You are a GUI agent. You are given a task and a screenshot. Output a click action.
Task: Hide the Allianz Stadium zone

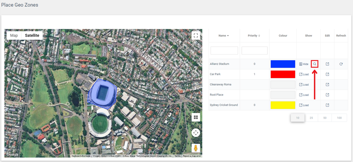click(304, 64)
